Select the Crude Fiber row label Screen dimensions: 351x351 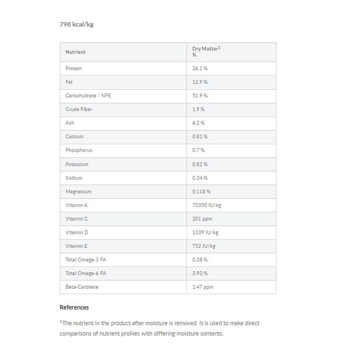pyautogui.click(x=79, y=109)
